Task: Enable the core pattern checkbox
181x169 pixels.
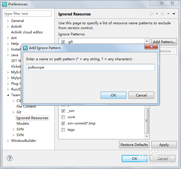Action: click(x=63, y=117)
